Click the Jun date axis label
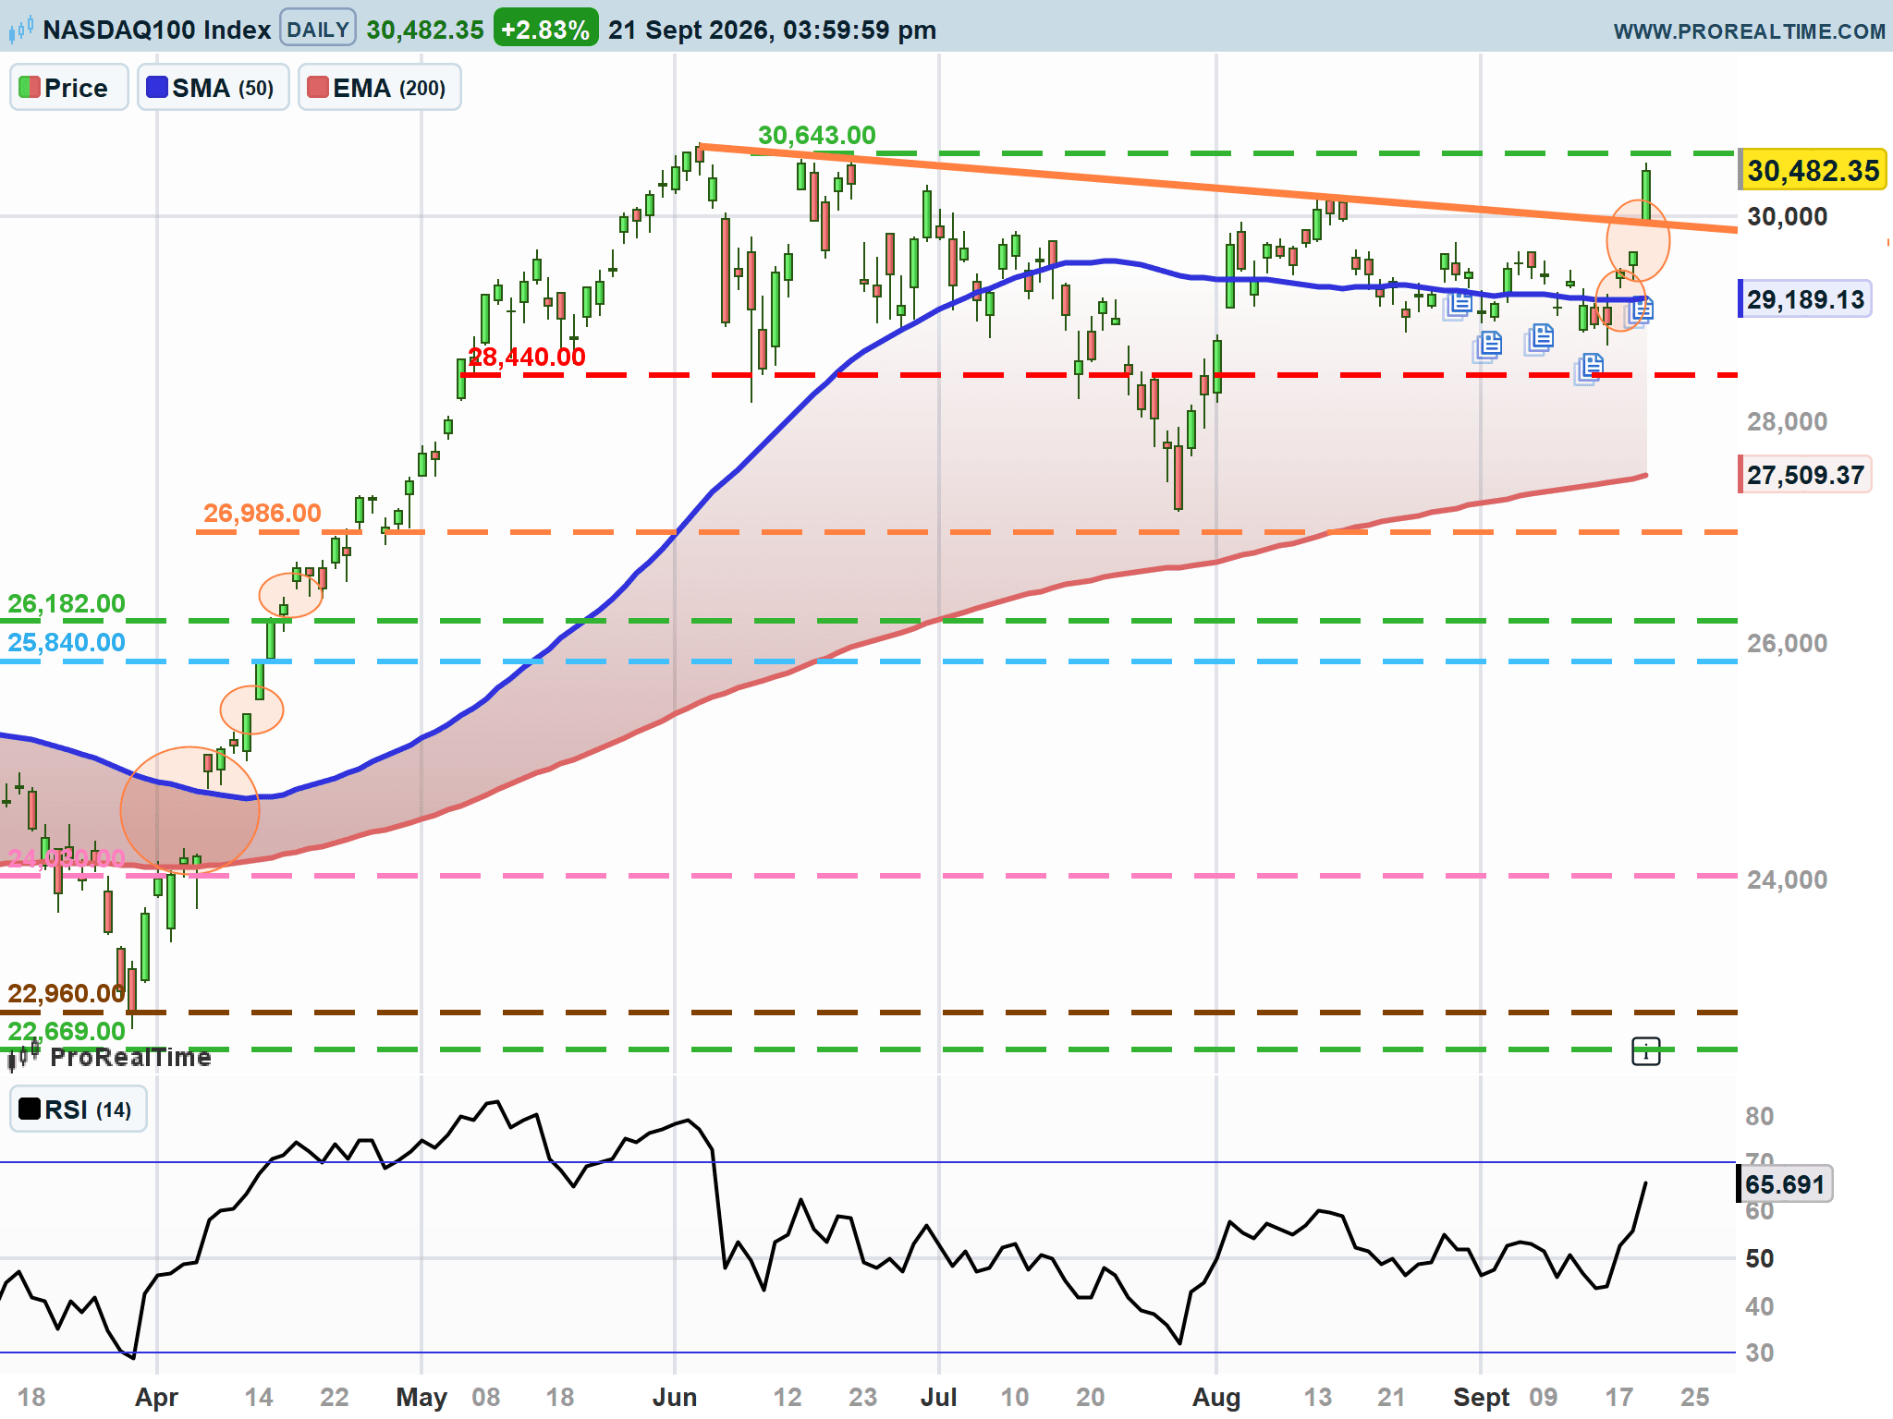Viewport: 1893px width, 1419px height. 675,1398
